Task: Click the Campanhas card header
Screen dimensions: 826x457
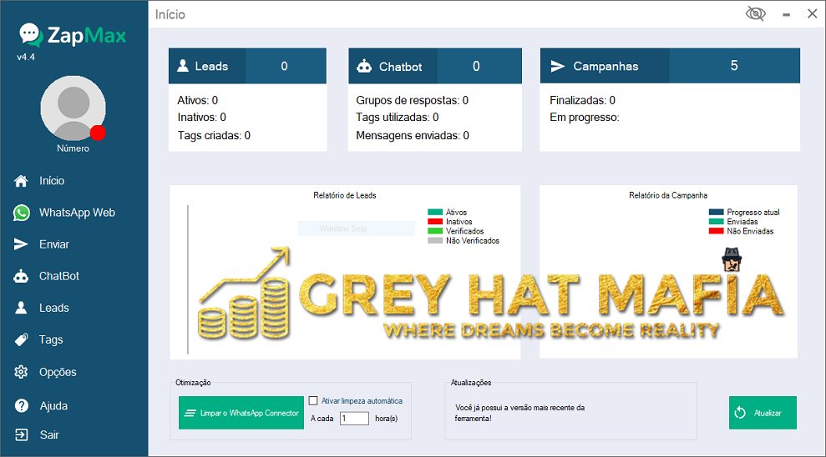Action: pyautogui.click(x=670, y=66)
